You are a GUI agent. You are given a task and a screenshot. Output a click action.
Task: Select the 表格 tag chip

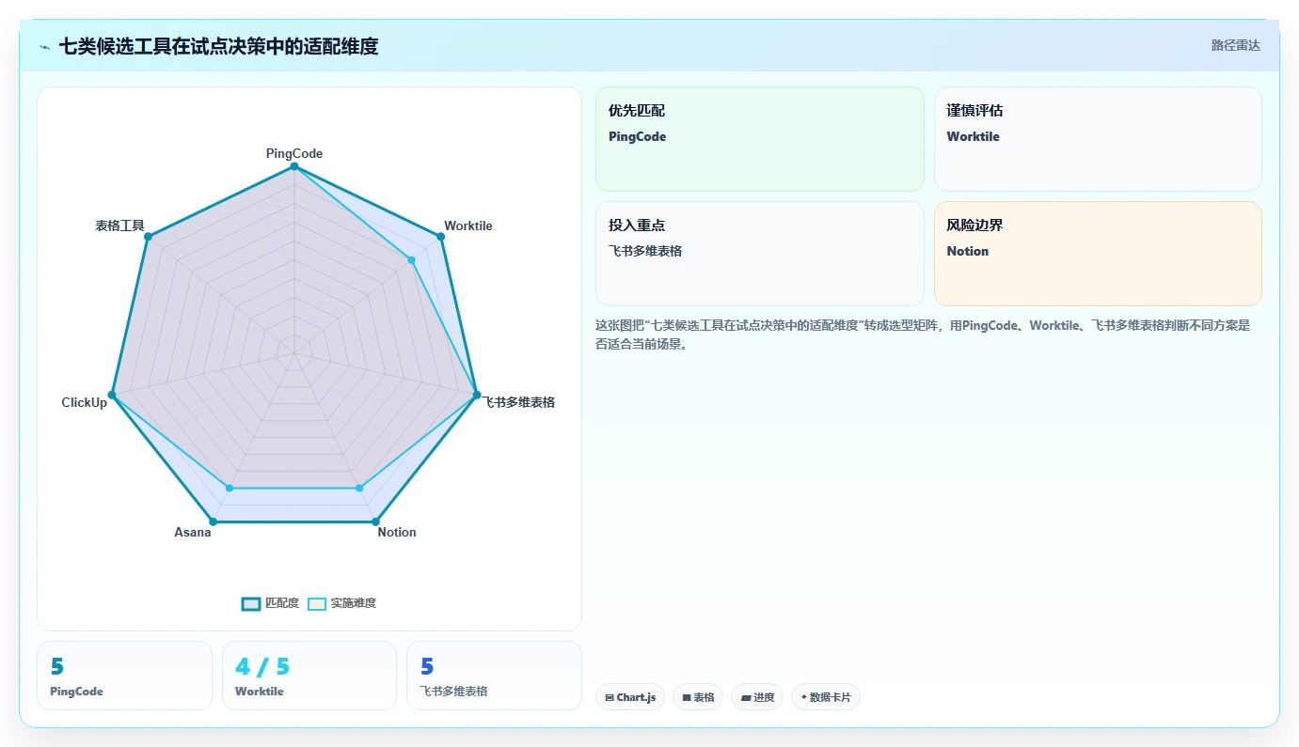point(698,697)
